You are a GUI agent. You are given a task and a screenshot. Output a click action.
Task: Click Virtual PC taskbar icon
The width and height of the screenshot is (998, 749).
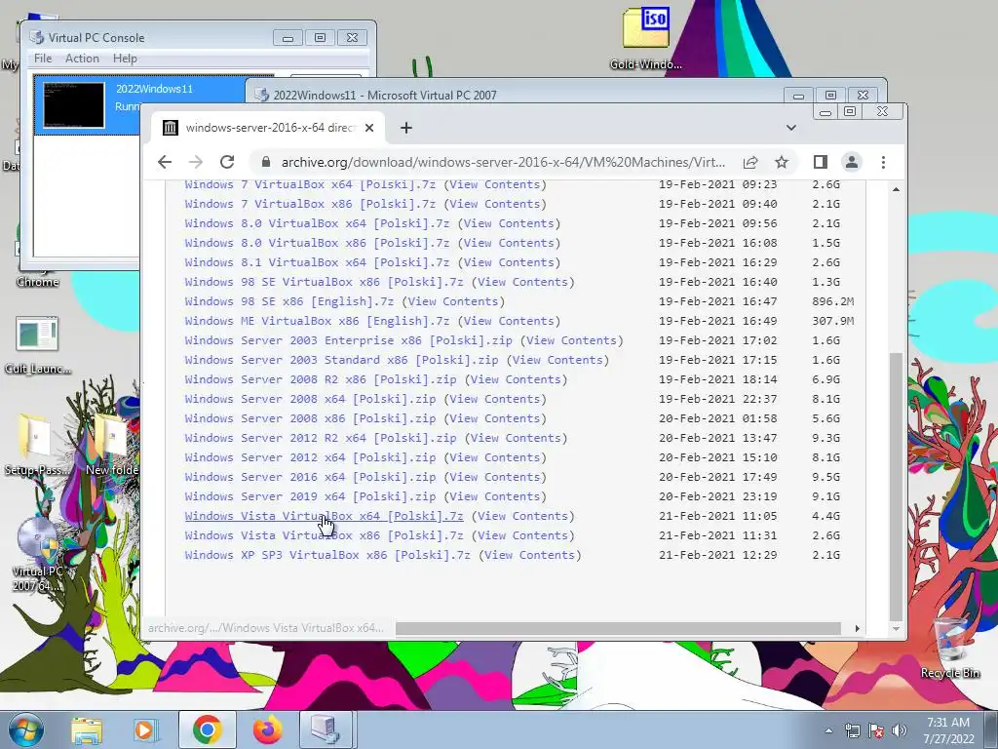pos(326,730)
